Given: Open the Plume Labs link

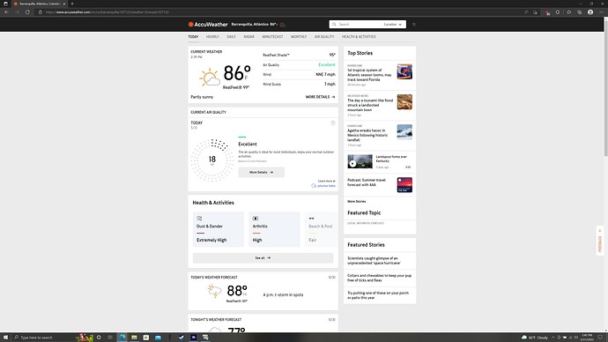Looking at the screenshot, I should coord(323,186).
